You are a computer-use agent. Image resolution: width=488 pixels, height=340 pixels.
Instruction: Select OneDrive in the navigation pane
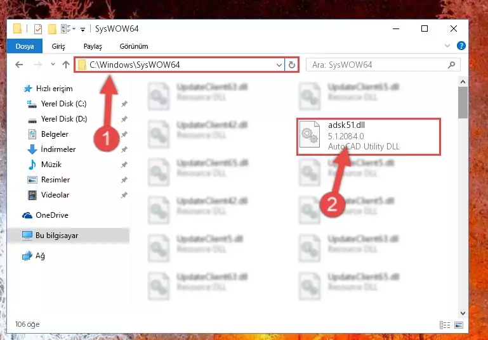tap(51, 215)
